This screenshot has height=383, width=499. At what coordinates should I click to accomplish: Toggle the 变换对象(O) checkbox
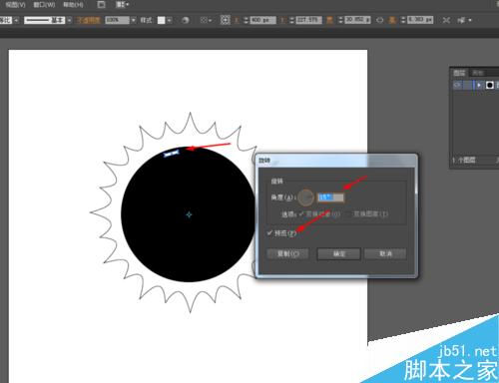301,213
